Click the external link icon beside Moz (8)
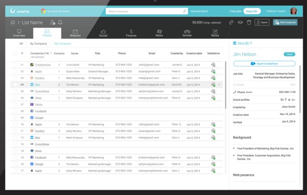 click(x=251, y=43)
